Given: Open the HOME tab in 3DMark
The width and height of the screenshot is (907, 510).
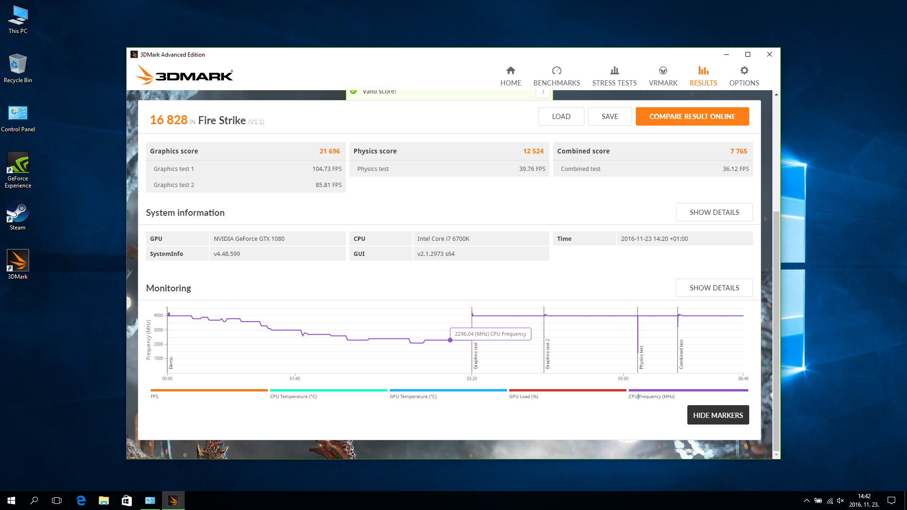Looking at the screenshot, I should coord(511,76).
